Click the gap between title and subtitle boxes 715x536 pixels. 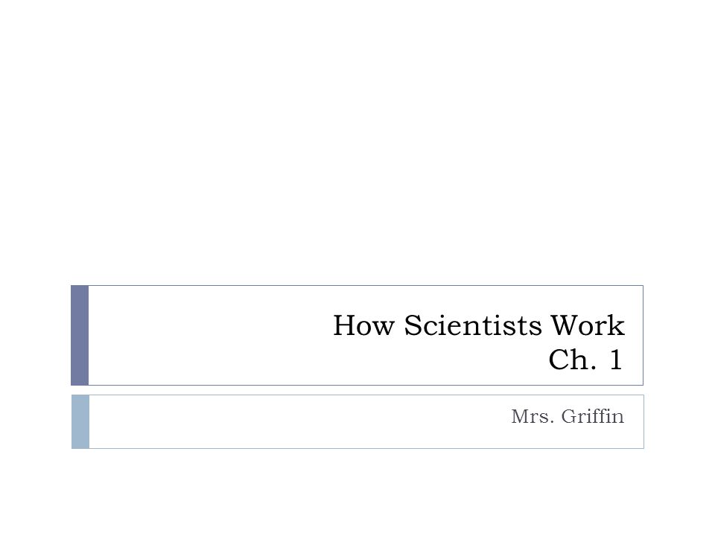(x=357, y=390)
